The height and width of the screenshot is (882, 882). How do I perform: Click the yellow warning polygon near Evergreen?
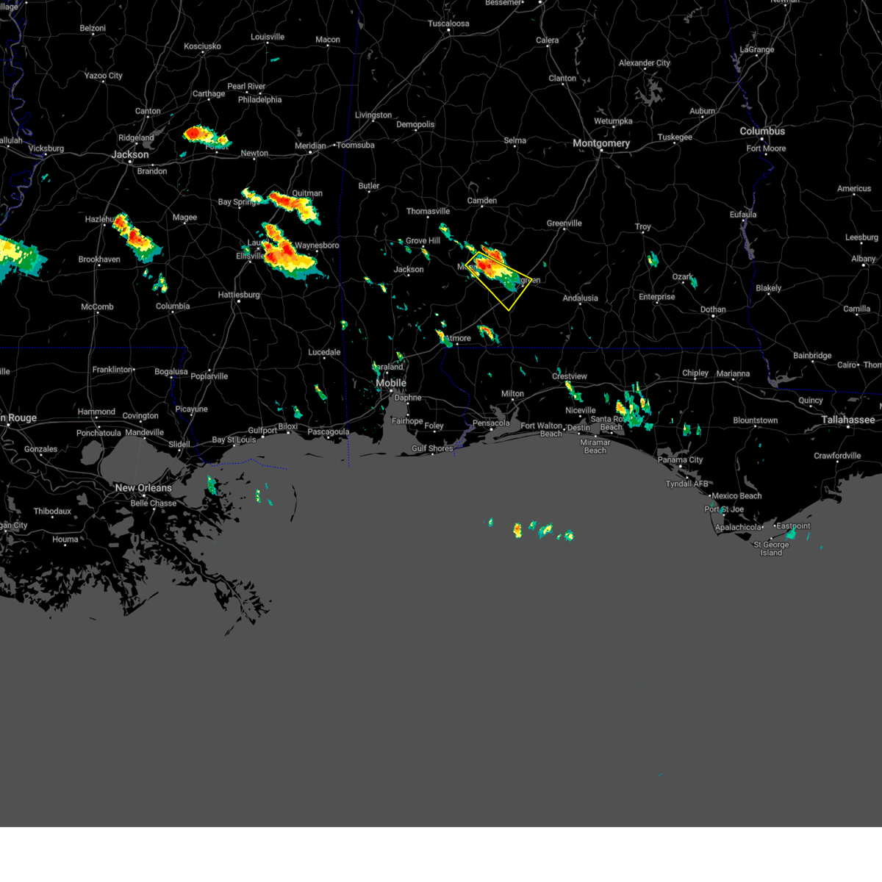498,280
